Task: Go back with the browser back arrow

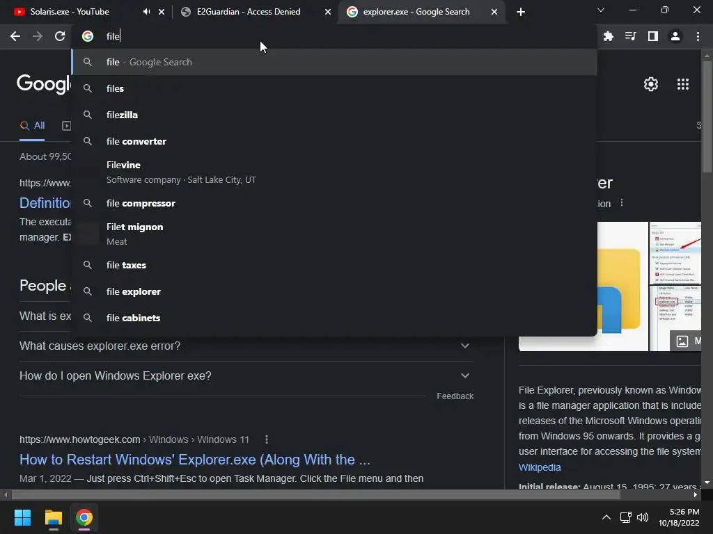Action: point(15,36)
